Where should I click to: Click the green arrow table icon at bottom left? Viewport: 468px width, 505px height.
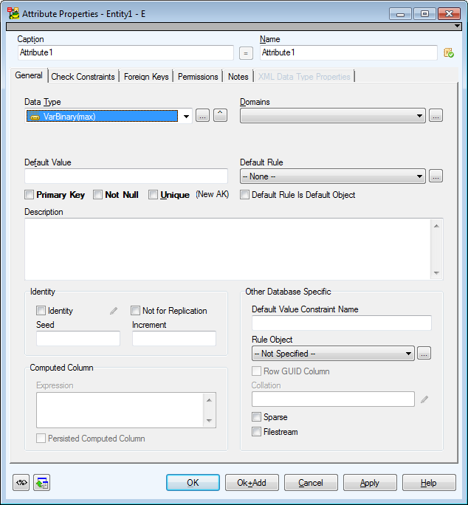(42, 482)
